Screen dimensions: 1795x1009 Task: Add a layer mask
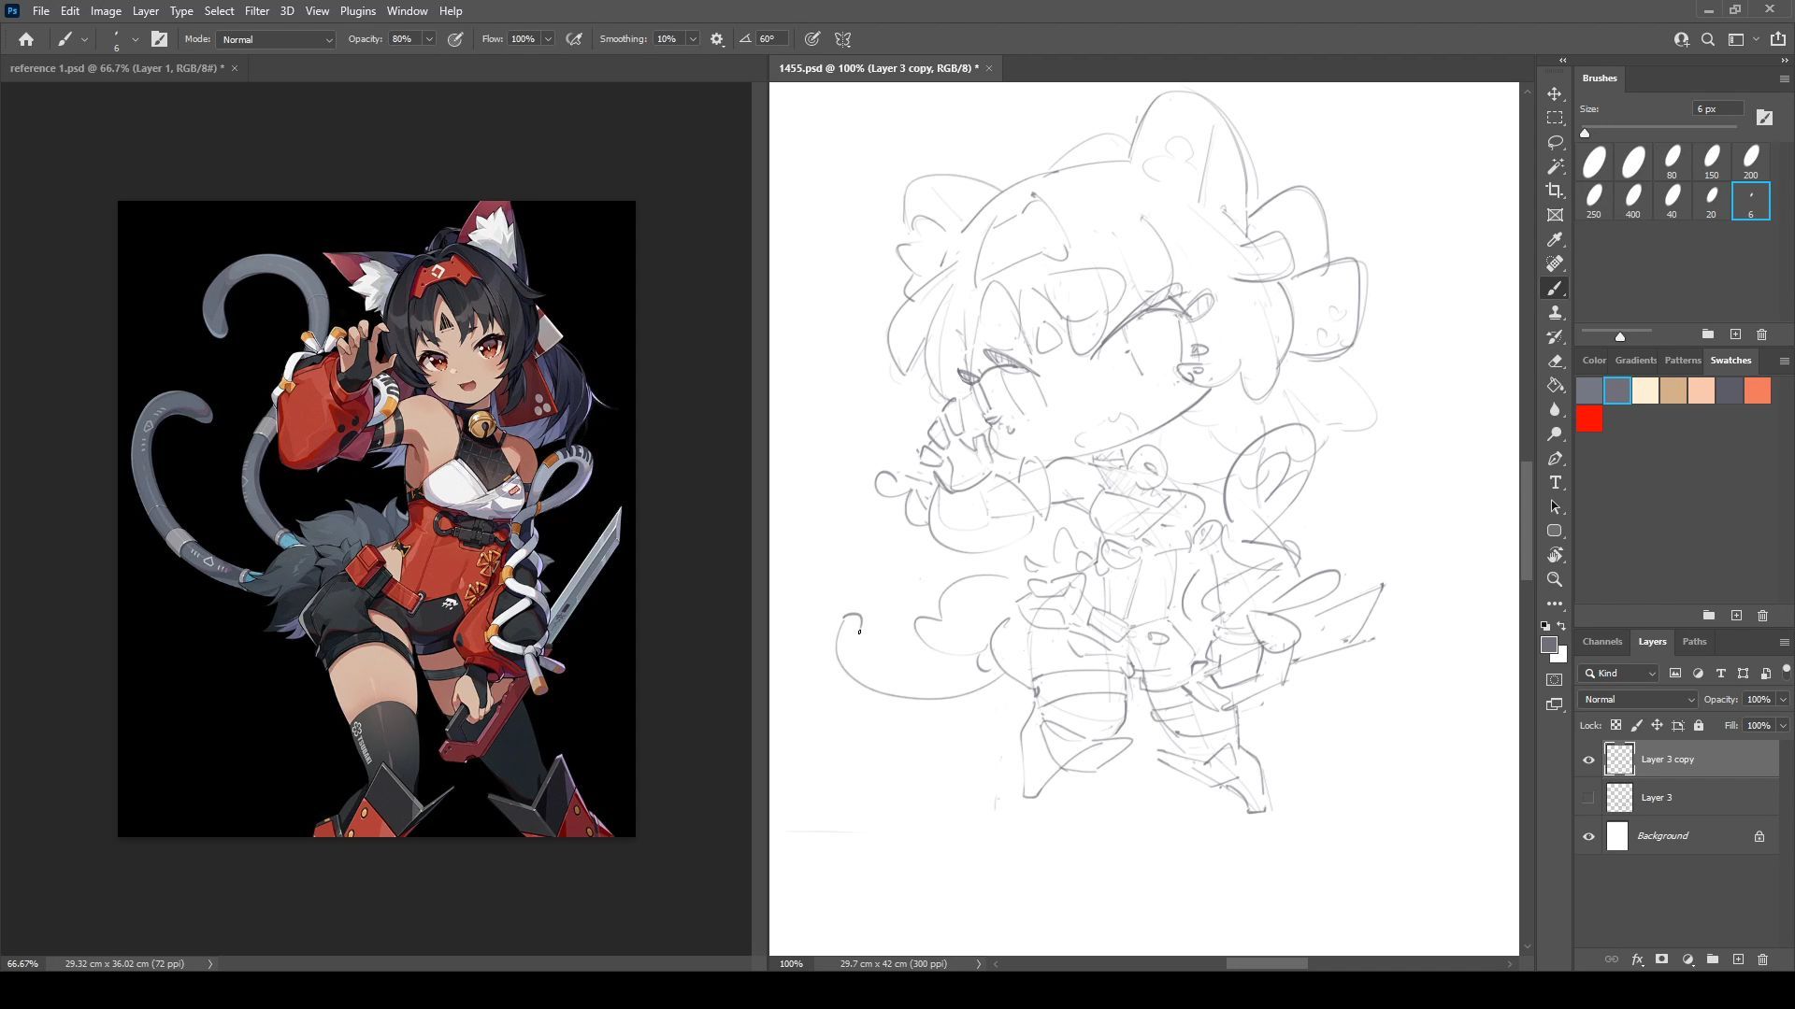pos(1661,959)
